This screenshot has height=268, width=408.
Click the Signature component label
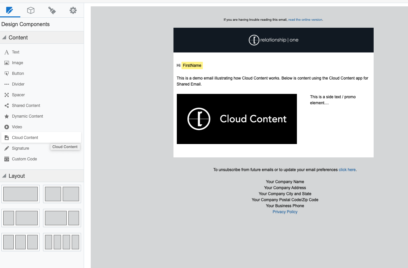[21, 148]
